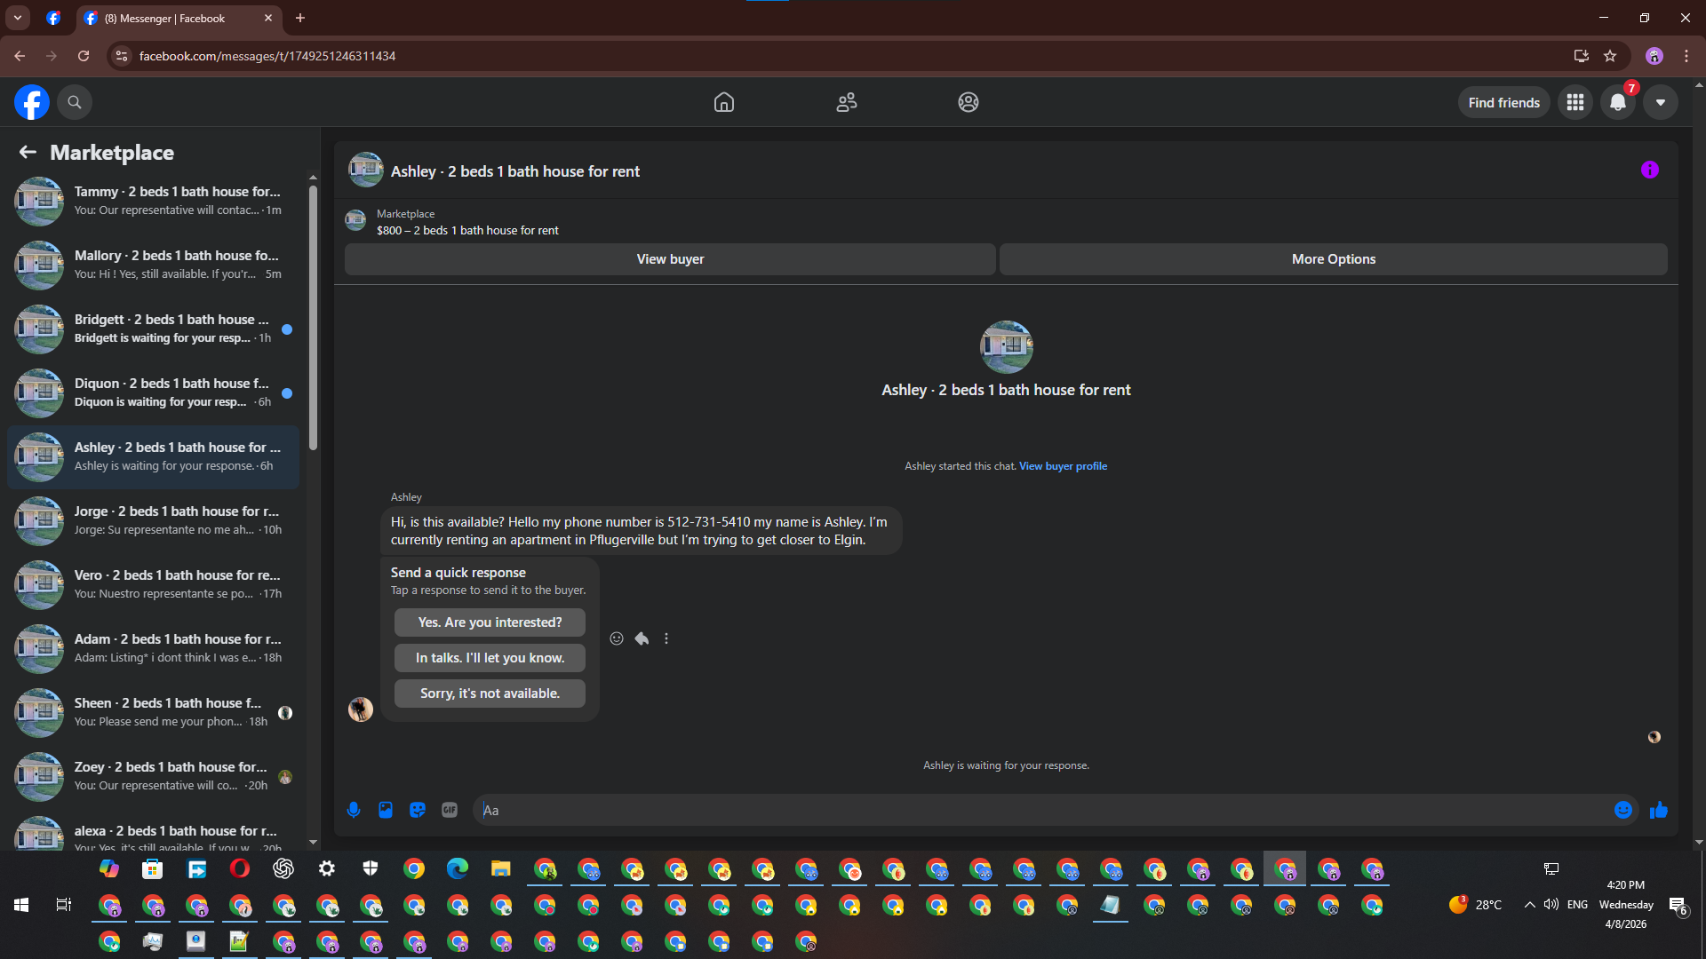Click the message input field
The image size is (1706, 959).
point(1040,810)
